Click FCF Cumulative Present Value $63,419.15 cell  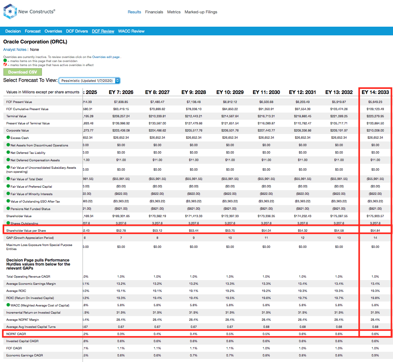click(x=121, y=109)
